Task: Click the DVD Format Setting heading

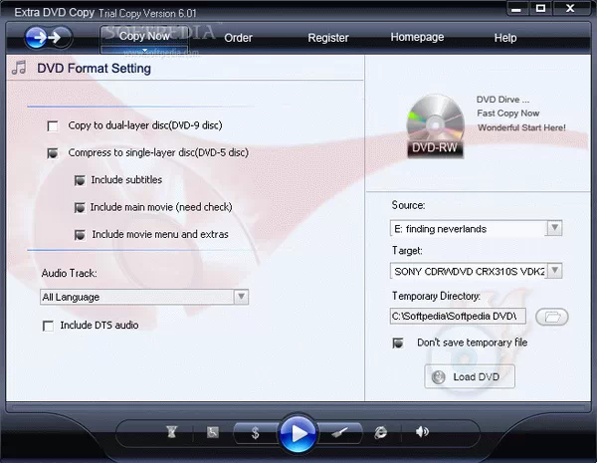Action: (94, 69)
